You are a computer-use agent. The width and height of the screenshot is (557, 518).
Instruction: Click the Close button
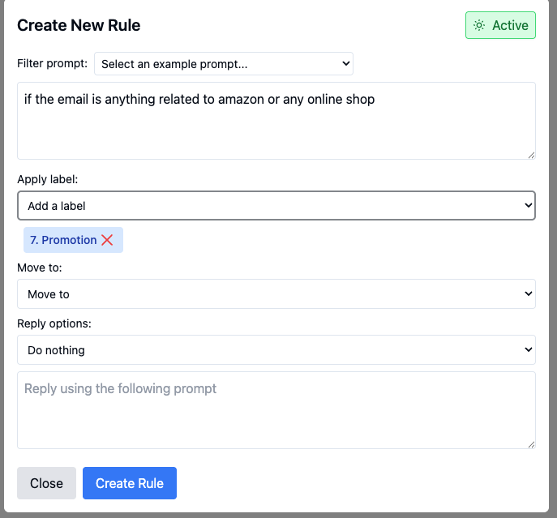[x=46, y=483]
